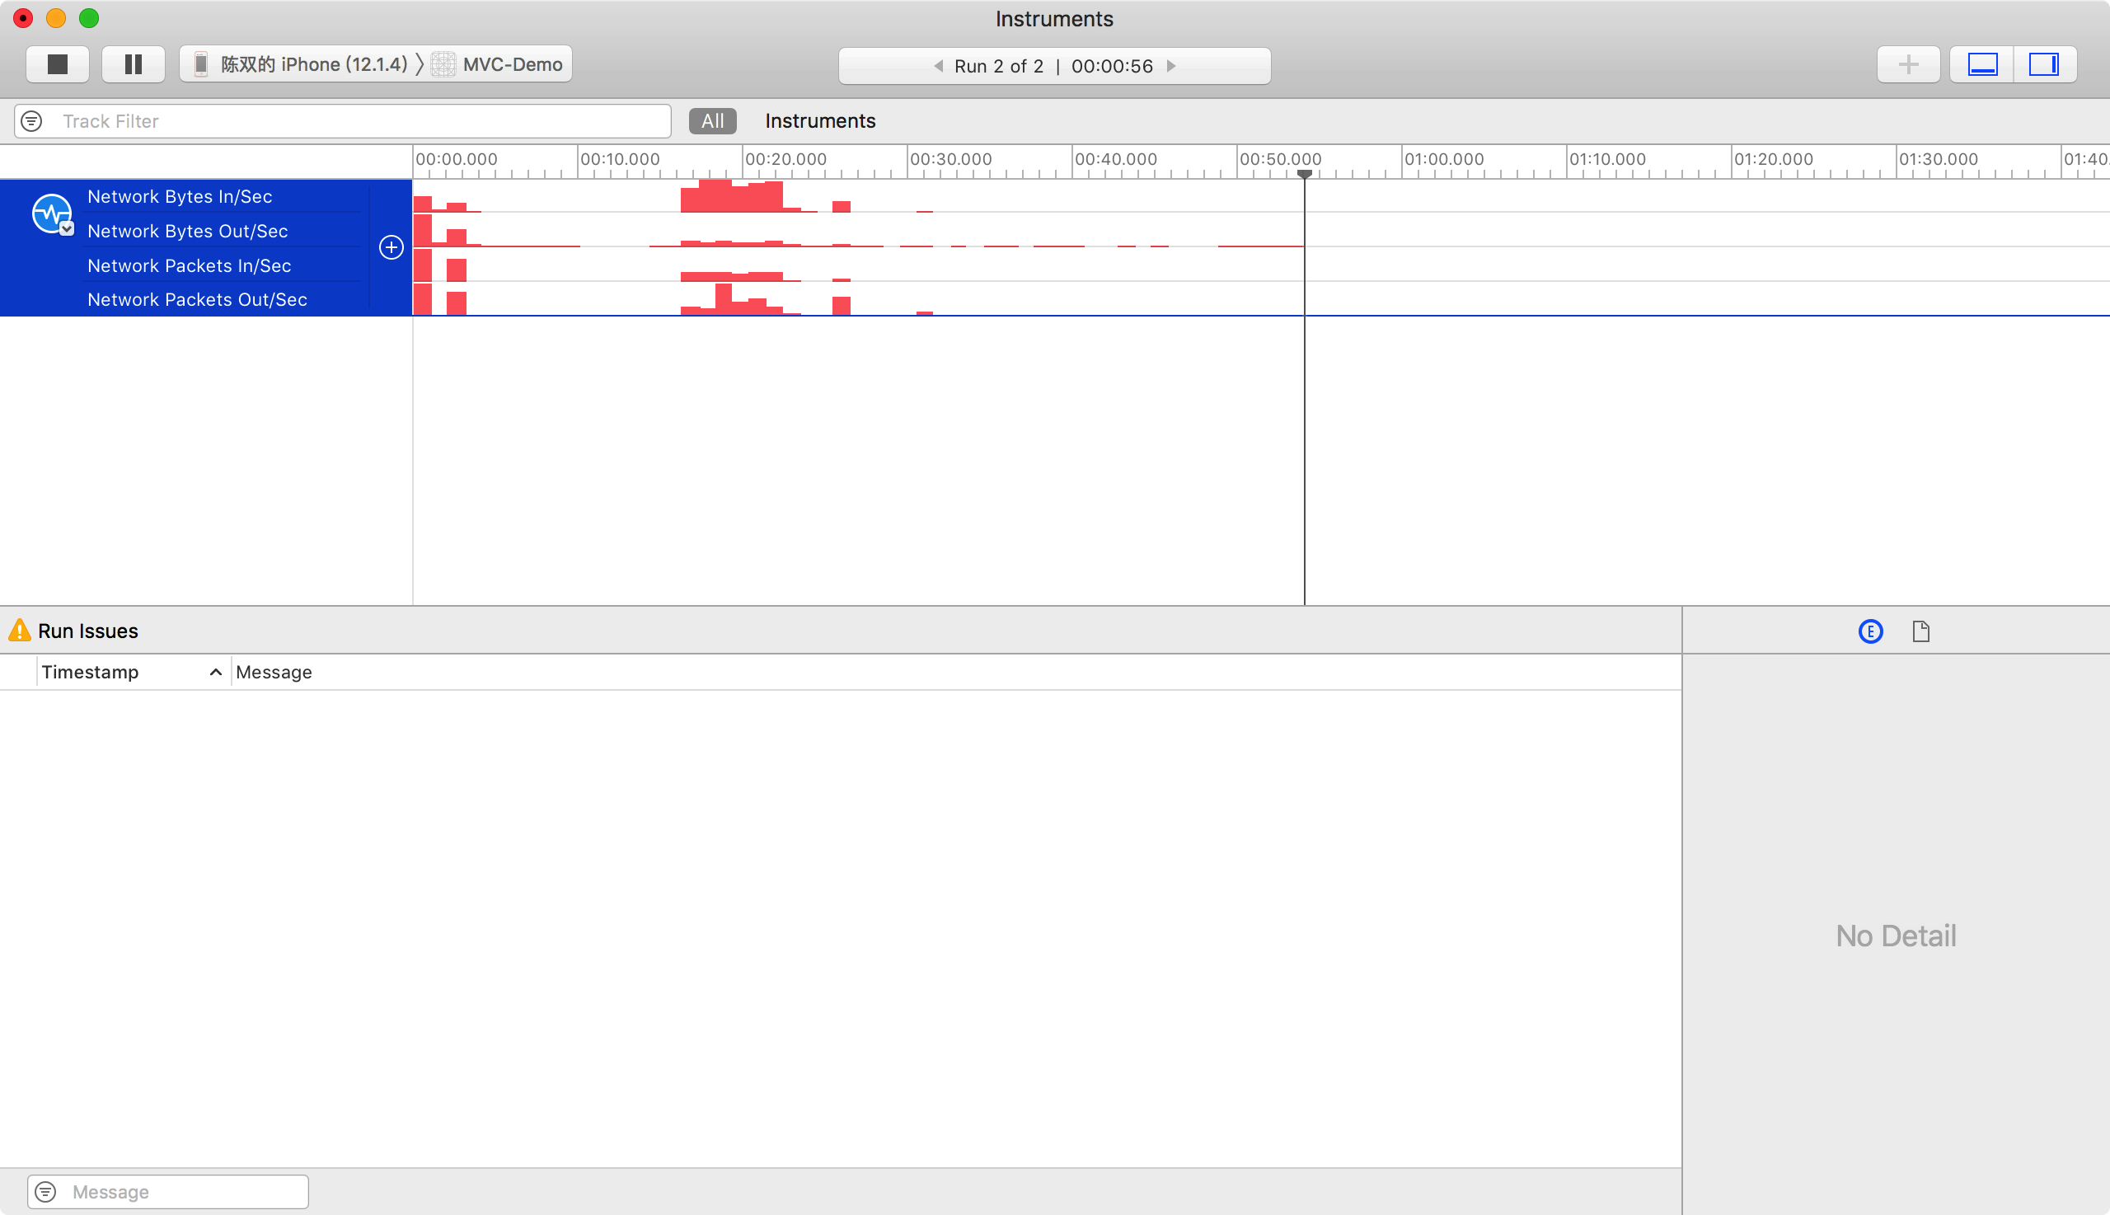This screenshot has width=2110, height=1215.
Task: Focus the Track Filter field
Action: pos(343,121)
